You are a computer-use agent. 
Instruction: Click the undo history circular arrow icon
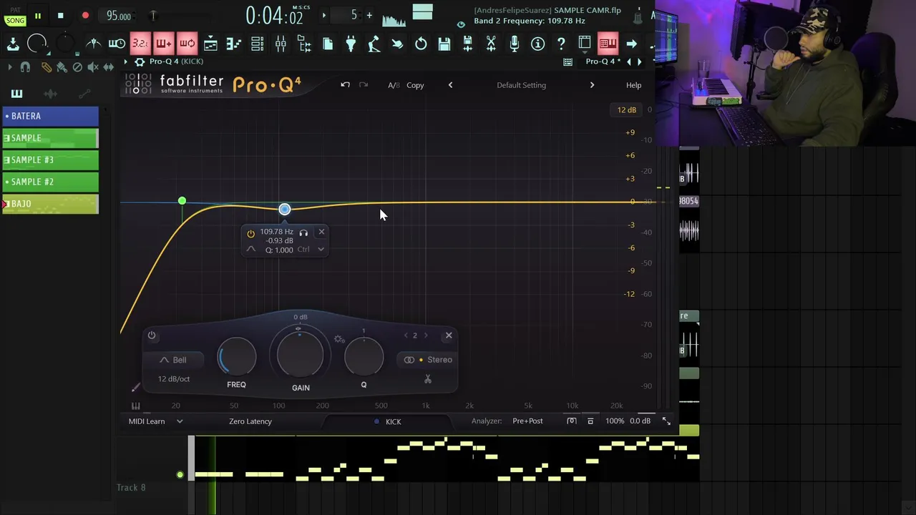[421, 44]
